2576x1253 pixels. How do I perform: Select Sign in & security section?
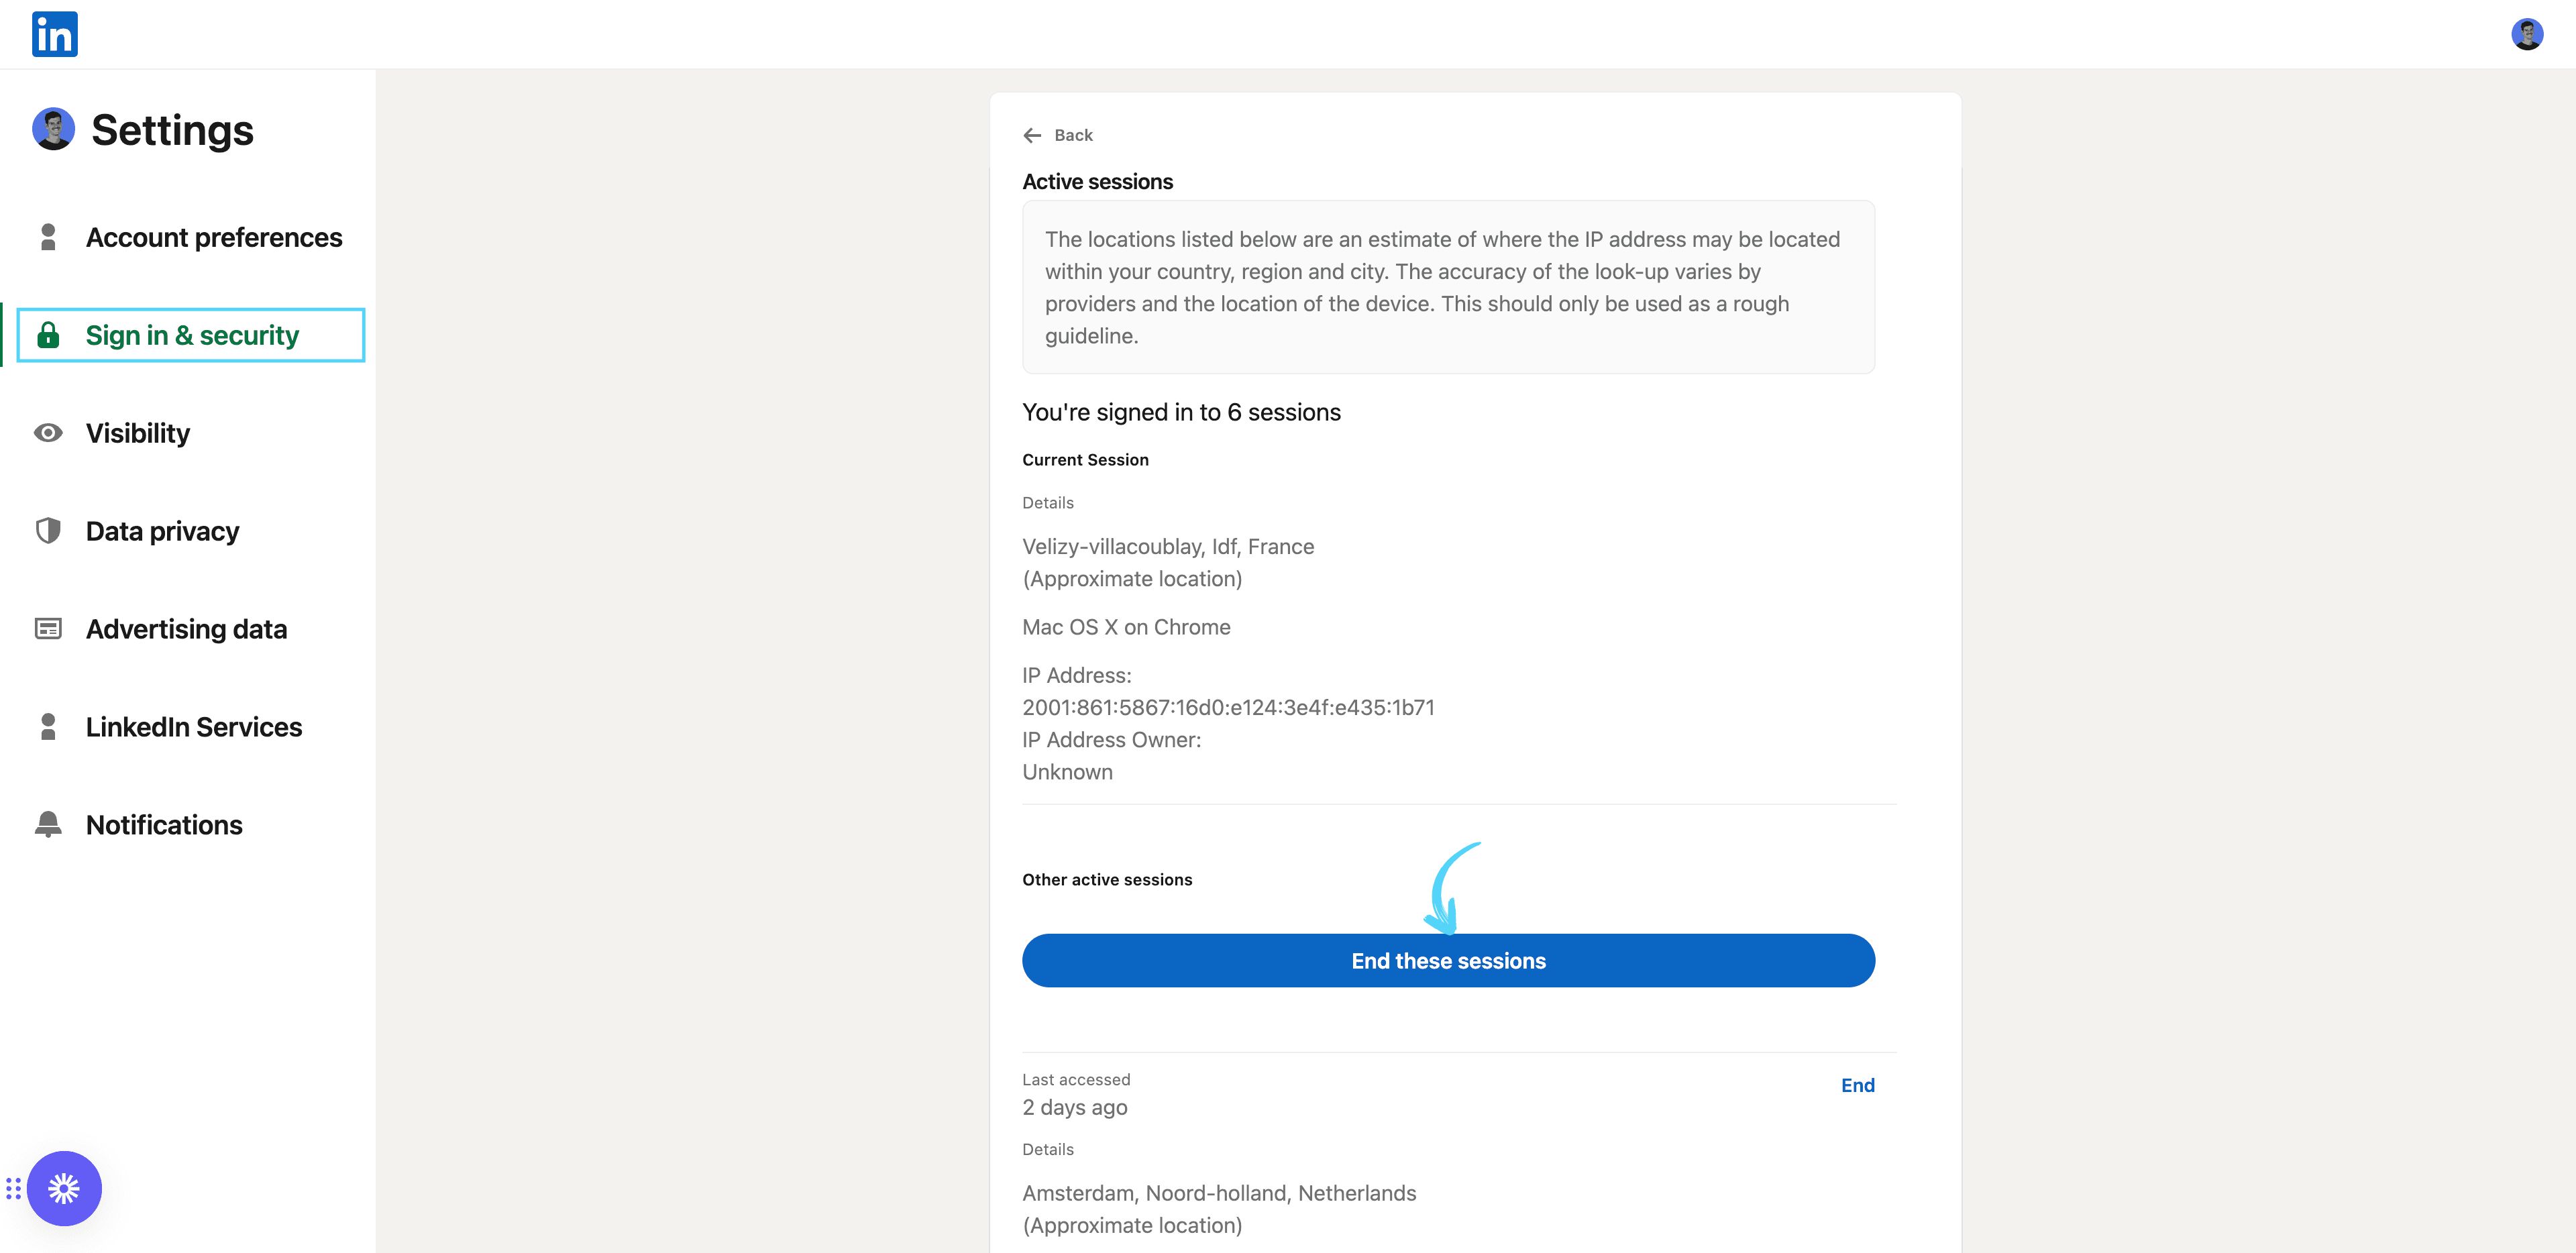point(192,335)
